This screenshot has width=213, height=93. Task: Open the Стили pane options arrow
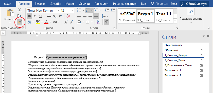(x=204, y=36)
